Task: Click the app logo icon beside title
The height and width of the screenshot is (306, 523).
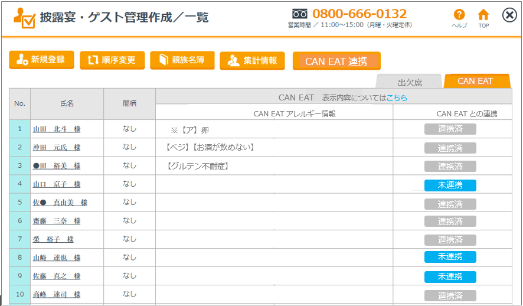Action: click(x=24, y=18)
